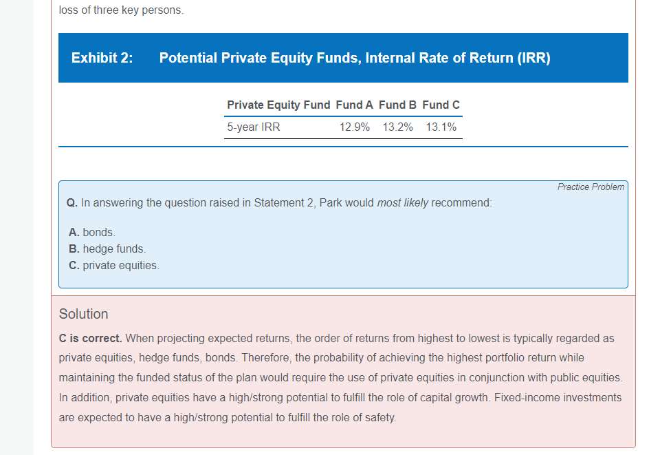Click the Fund B column header
This screenshot has height=455, width=649.
[397, 105]
